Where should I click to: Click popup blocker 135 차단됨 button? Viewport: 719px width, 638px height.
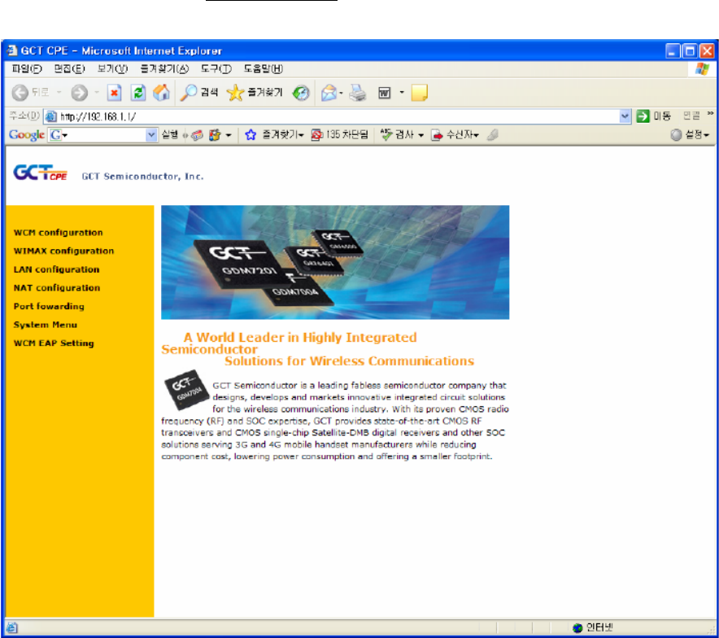(339, 135)
